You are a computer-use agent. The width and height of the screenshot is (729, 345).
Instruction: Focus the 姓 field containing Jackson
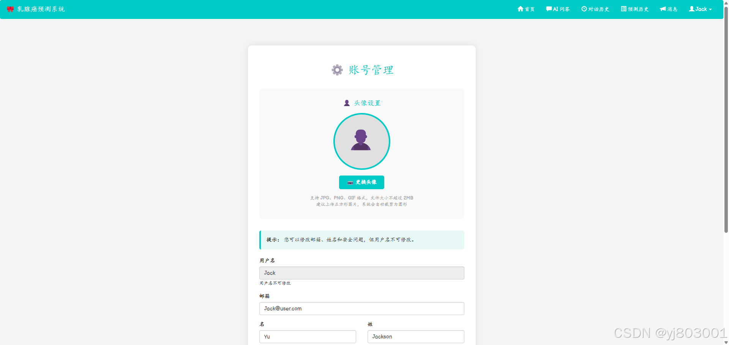coord(416,337)
